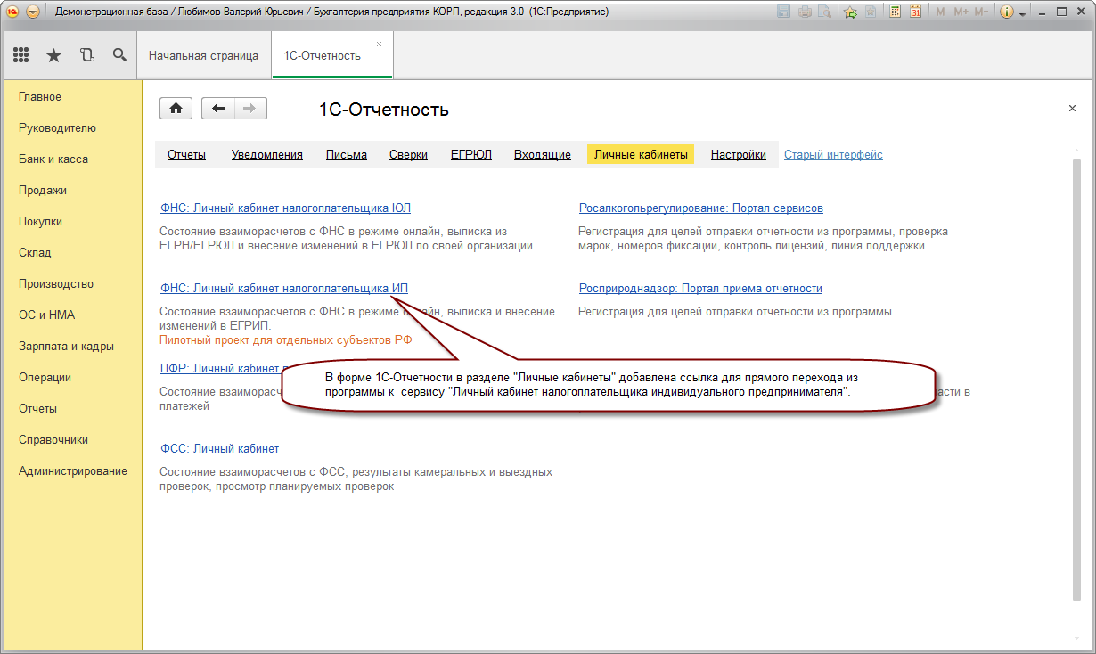Click the save diskette icon in title bar

pyautogui.click(x=783, y=12)
